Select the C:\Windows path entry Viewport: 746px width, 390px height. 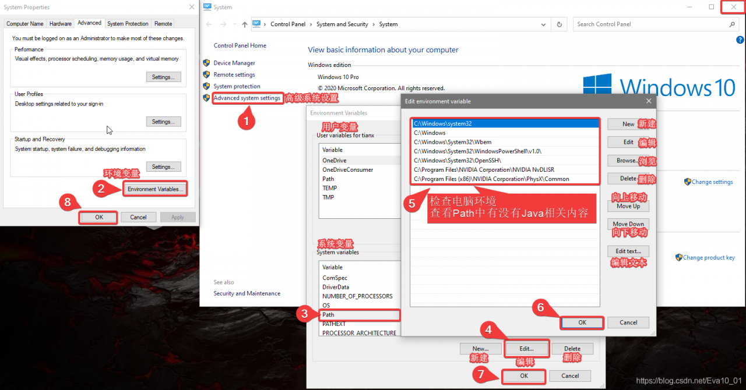(505, 133)
